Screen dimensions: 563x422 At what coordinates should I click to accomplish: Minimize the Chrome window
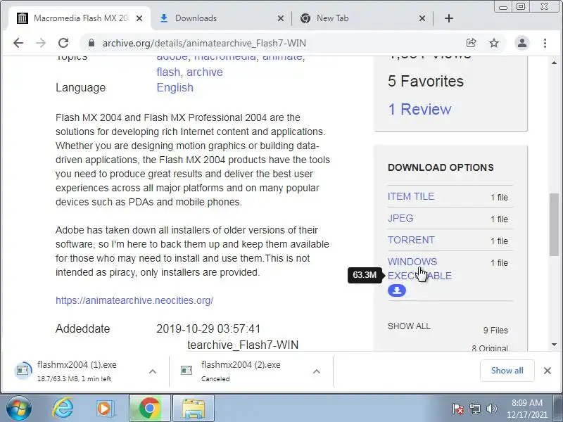[503, 7]
